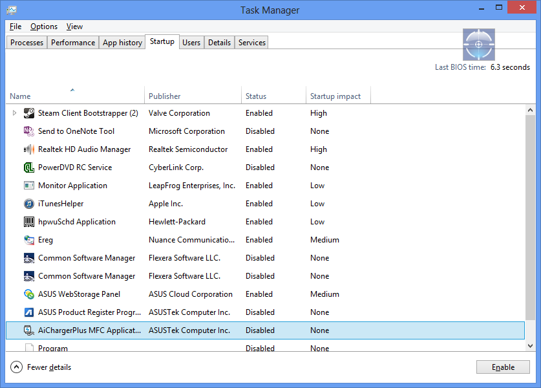
Task: Click the High startup impact for Steam
Action: pyautogui.click(x=319, y=113)
